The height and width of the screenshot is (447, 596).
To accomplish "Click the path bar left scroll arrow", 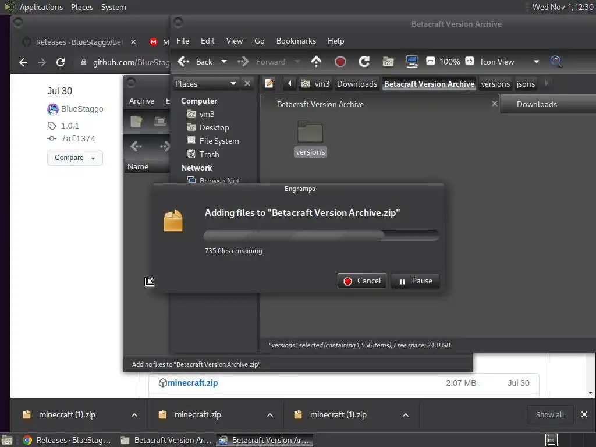I will tap(290, 83).
